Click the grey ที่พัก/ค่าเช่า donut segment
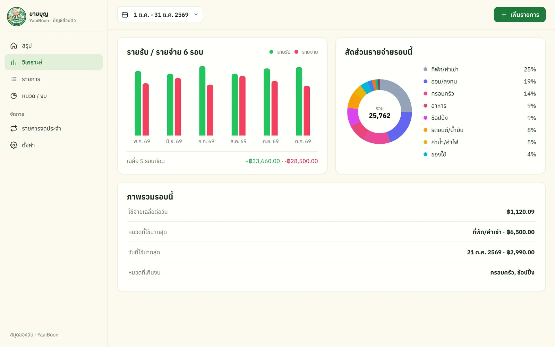The image size is (555, 347). [400, 92]
